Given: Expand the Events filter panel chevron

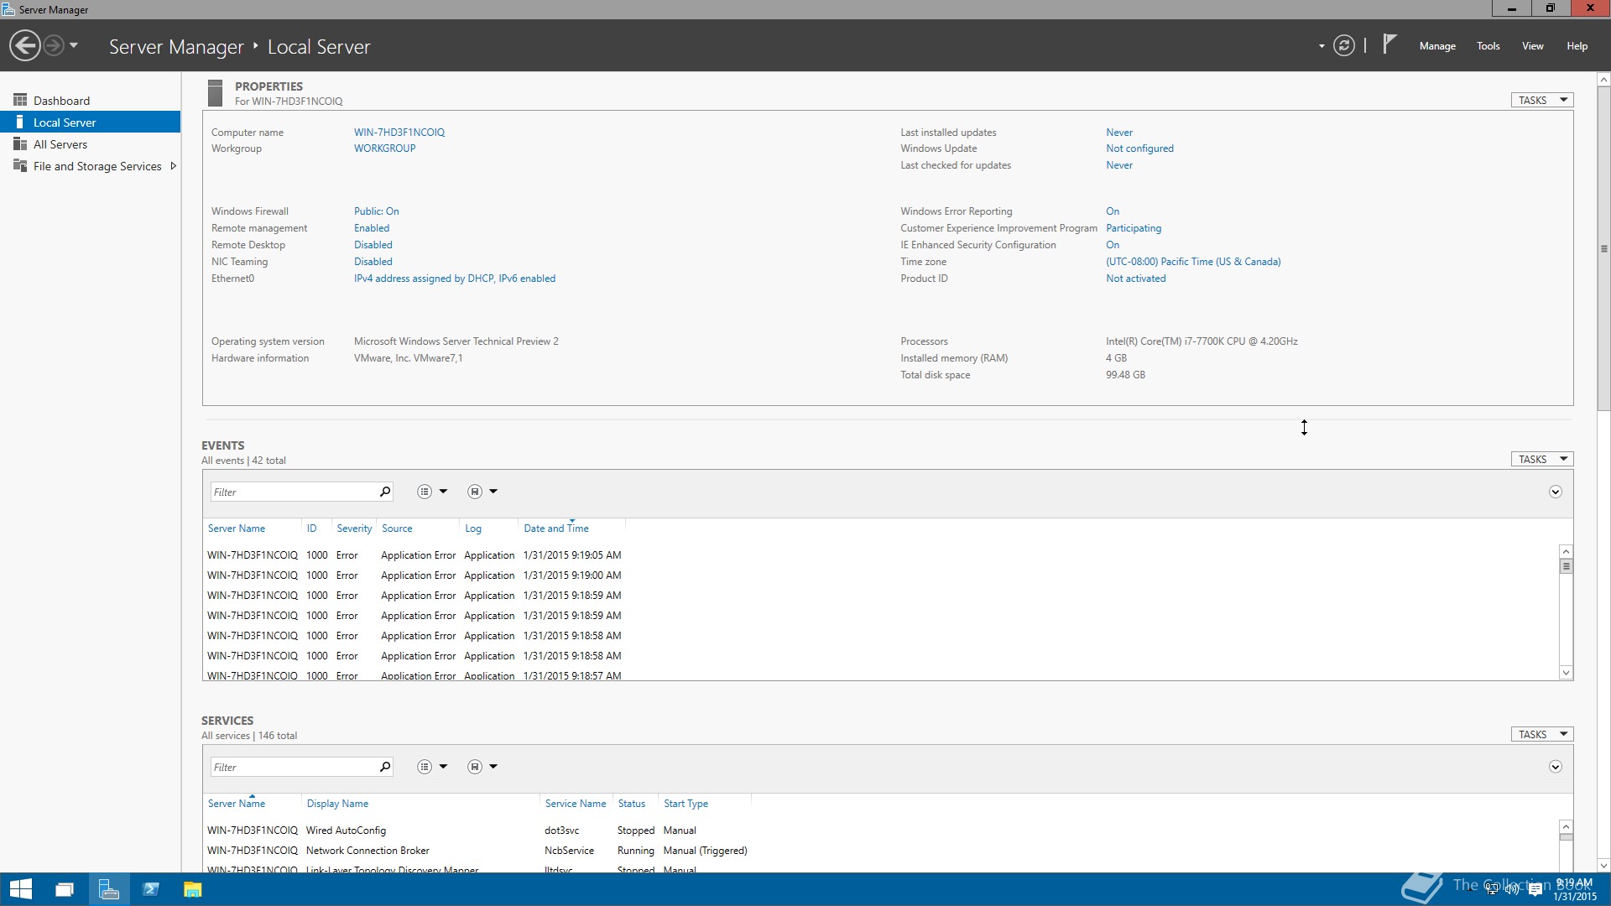Looking at the screenshot, I should pyautogui.click(x=1555, y=492).
